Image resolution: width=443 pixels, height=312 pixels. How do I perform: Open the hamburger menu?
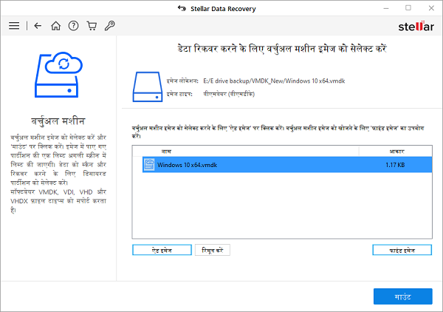[x=14, y=26]
